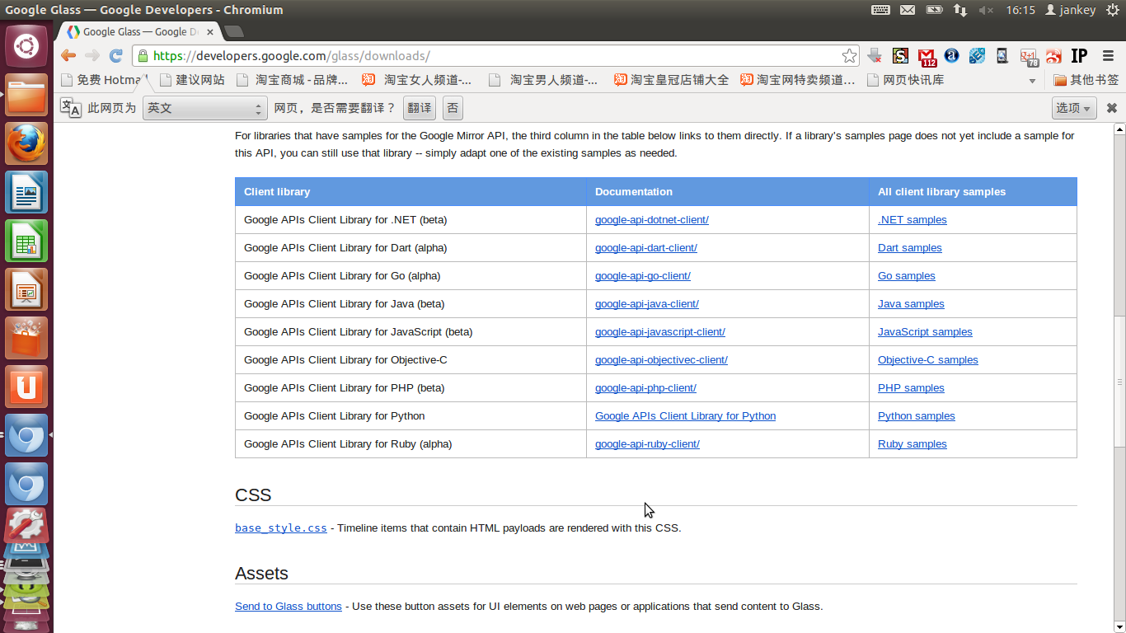This screenshot has height=633, width=1126.
Task: Open the 建议网站 bookmark
Action: tap(191, 80)
